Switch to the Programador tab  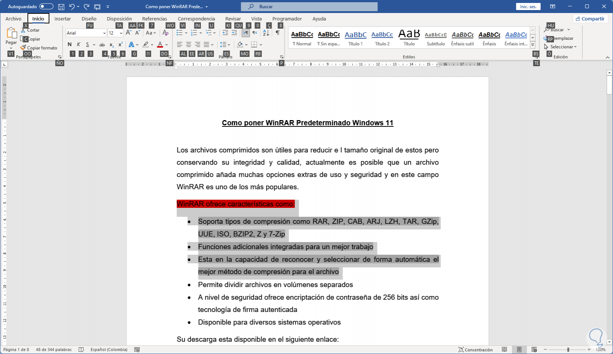(287, 19)
